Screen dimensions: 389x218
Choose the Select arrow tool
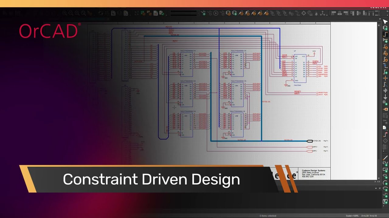385,22
